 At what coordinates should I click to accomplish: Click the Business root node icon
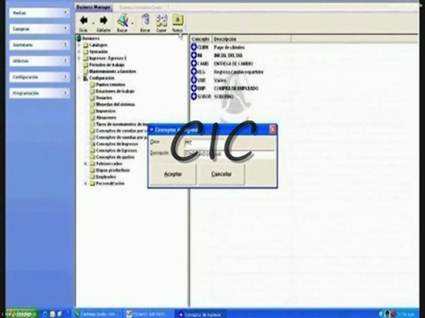79,38
